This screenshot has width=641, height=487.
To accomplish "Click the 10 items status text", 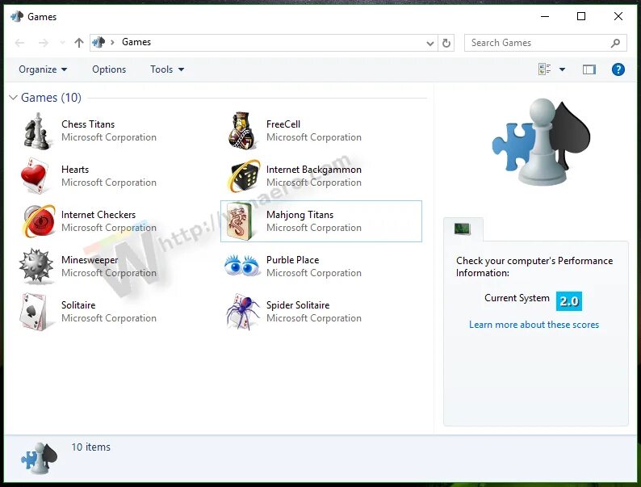I will (90, 447).
